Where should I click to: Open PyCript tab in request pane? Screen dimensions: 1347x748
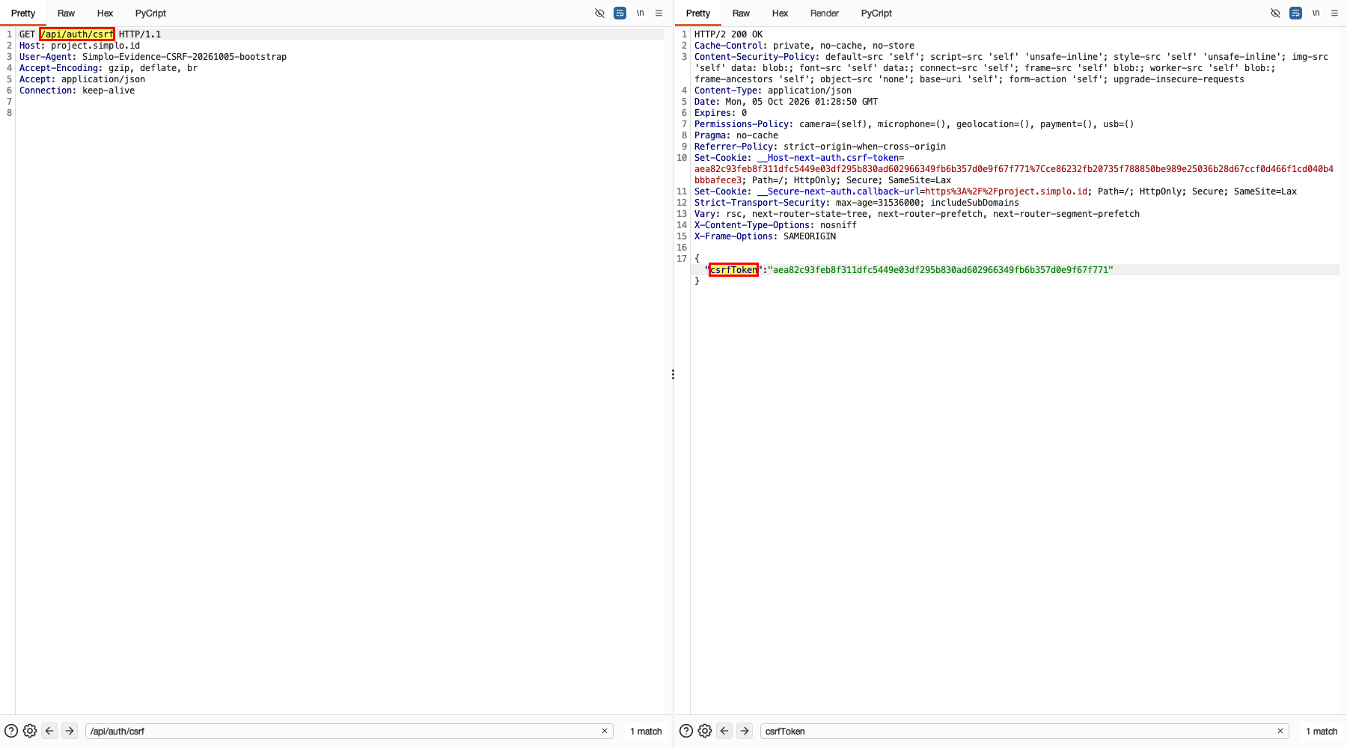point(150,13)
